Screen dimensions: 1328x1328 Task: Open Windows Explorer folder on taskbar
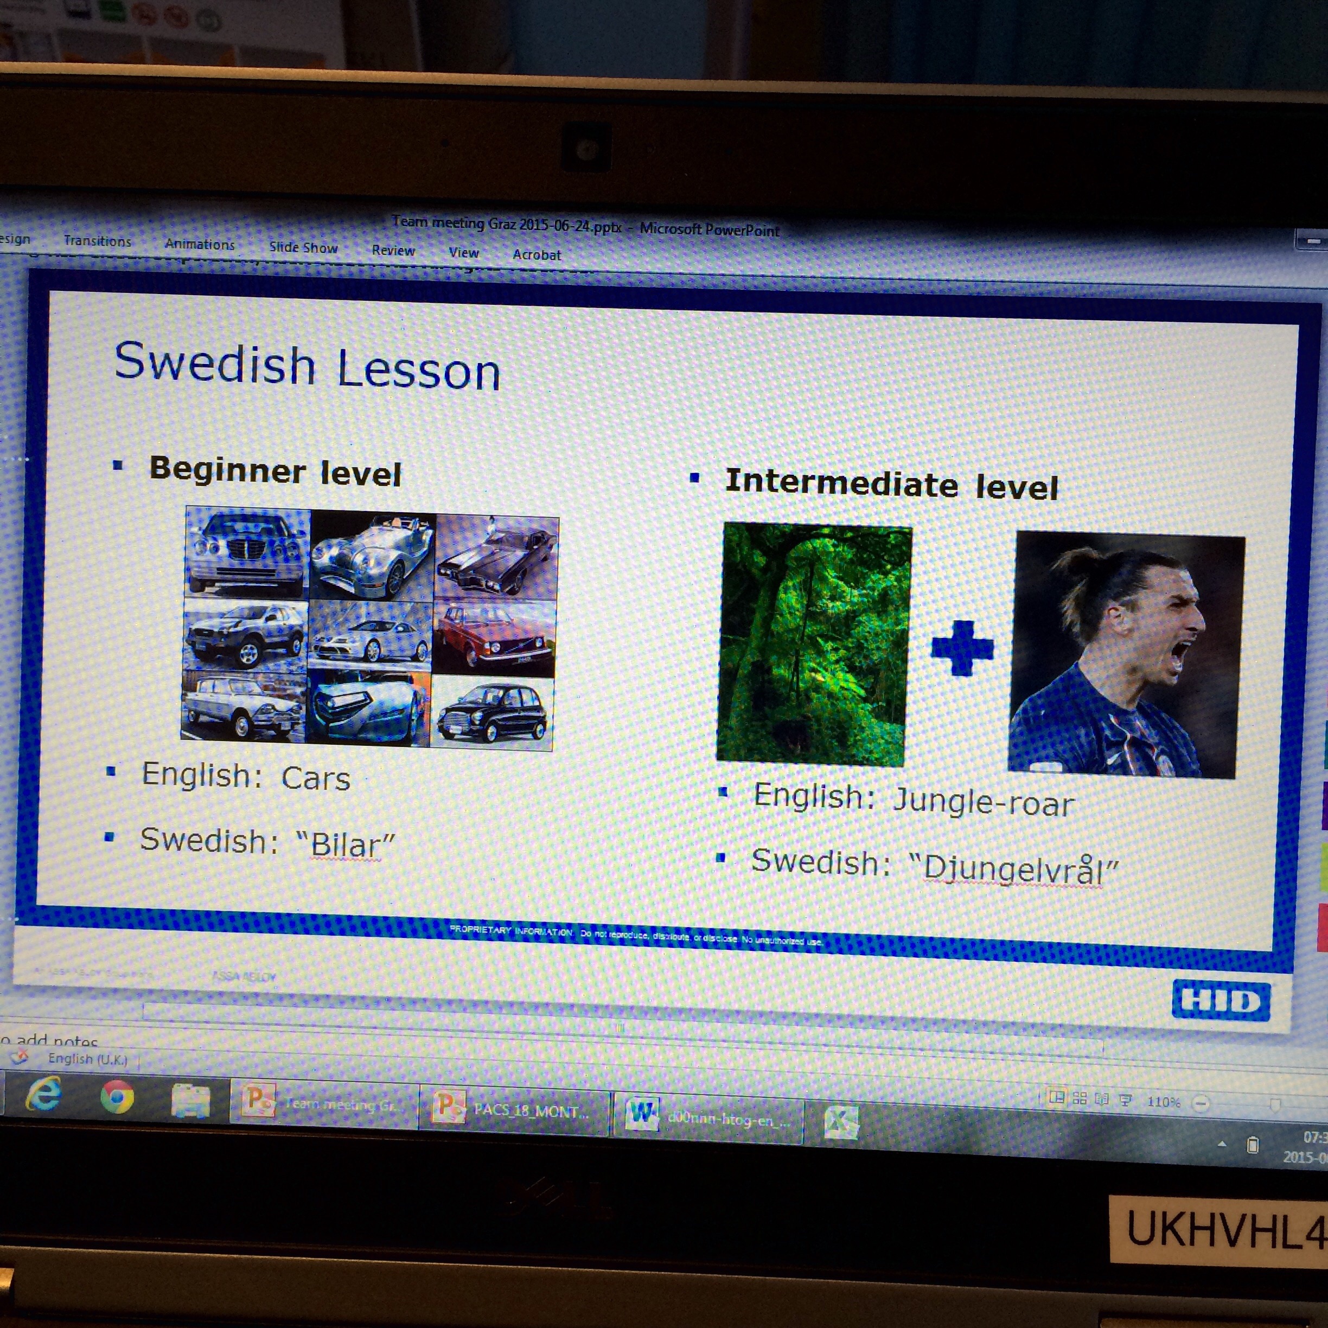pyautogui.click(x=190, y=1101)
